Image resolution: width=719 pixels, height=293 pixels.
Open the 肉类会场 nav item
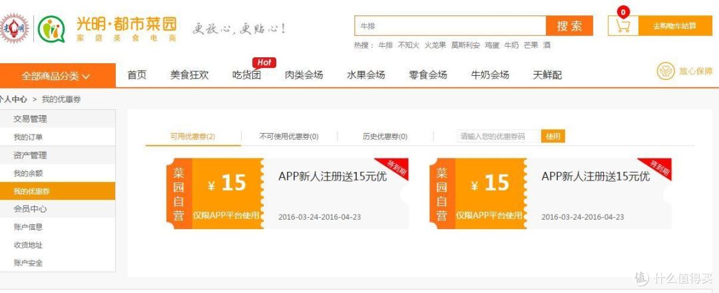click(304, 75)
